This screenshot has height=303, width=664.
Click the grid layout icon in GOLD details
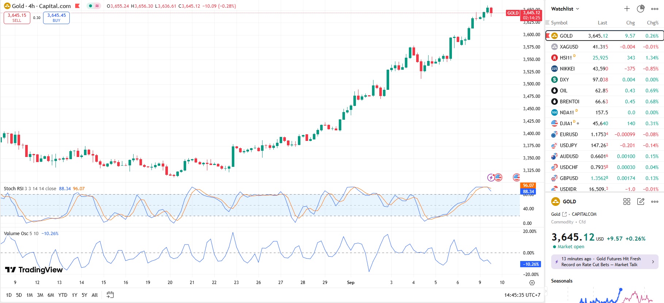pos(627,202)
